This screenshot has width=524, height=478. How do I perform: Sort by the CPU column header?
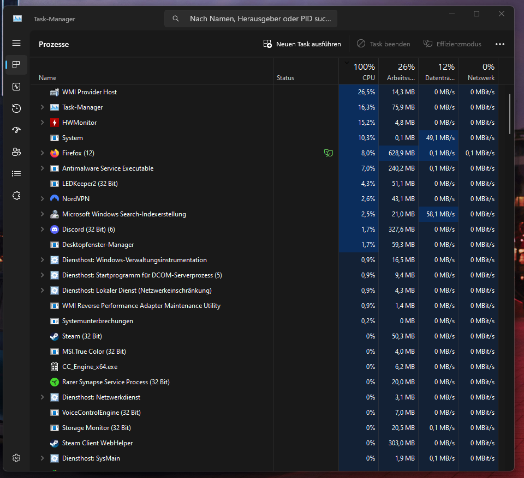point(359,71)
